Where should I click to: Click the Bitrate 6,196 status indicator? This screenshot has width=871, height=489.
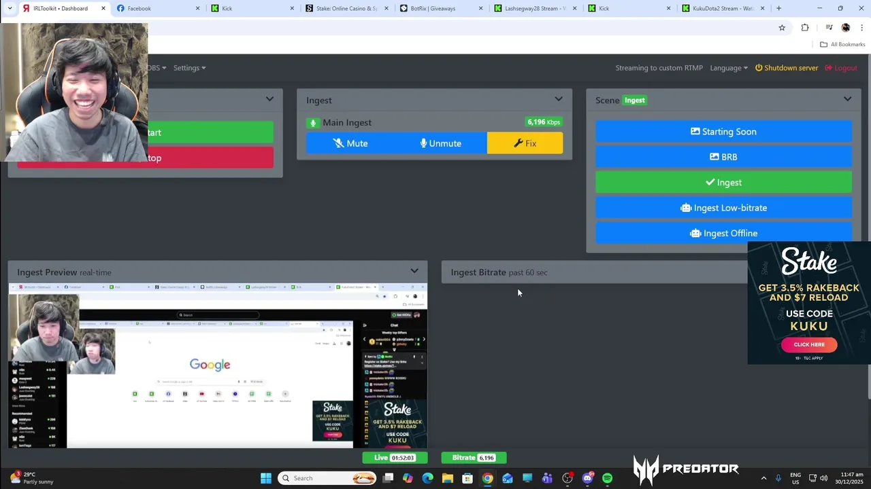[x=474, y=458]
